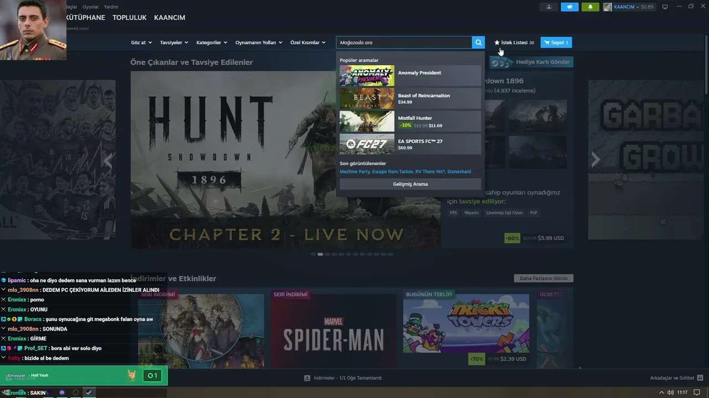Select Mistfall Hunter suggestion

[x=410, y=121]
